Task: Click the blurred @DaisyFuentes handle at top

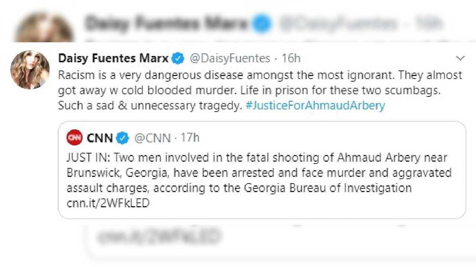Action: click(338, 24)
